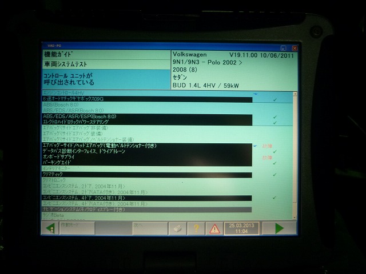Select the 車両システムテスト header
366x274 pixels.
point(106,65)
